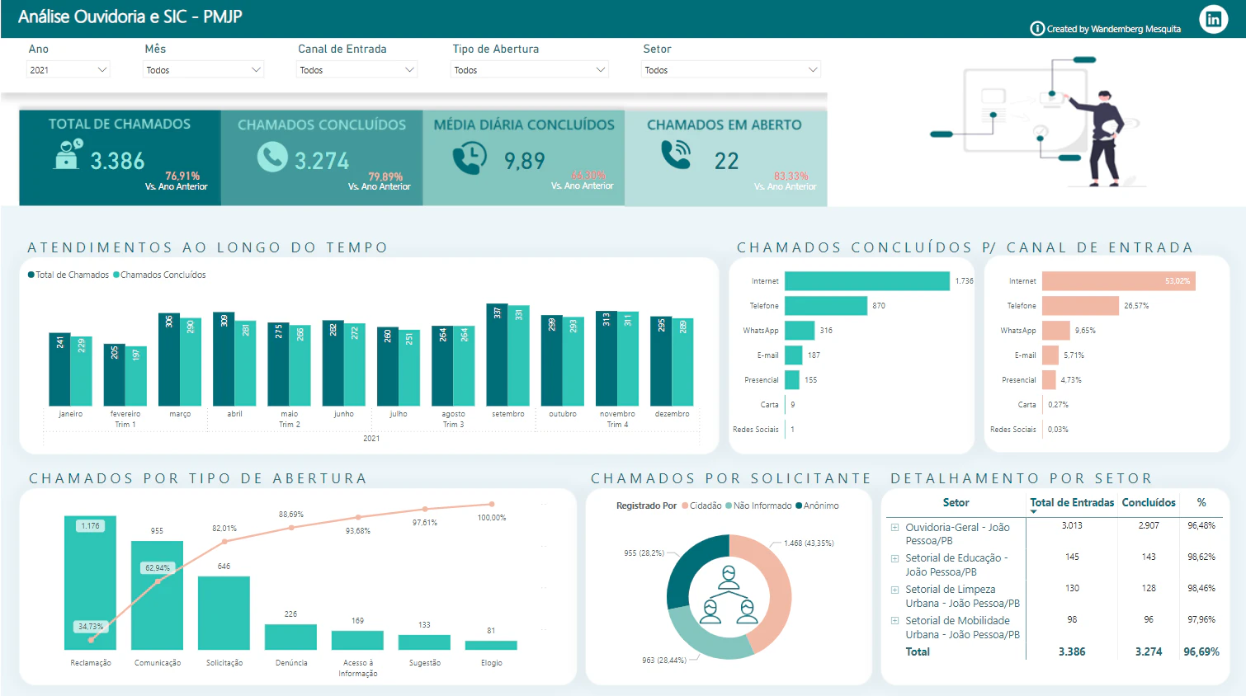Click the Chamados Concluídos legend marker
Viewport: 1246px width, 696px height.
click(x=116, y=275)
